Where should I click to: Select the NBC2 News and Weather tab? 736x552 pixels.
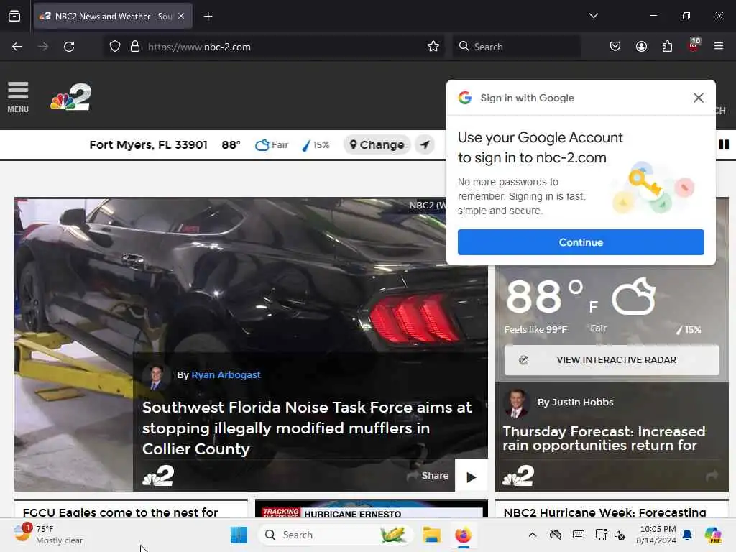point(113,16)
